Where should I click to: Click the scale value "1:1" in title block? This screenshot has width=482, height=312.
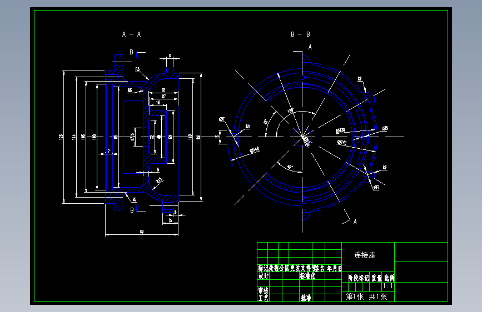point(388,286)
